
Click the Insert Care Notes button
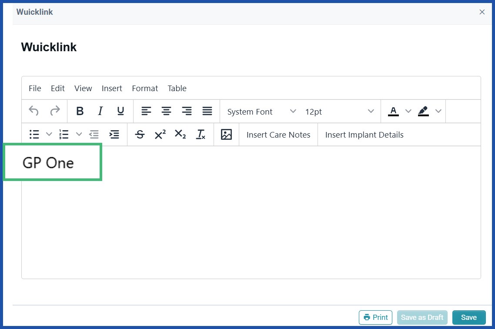(x=278, y=135)
